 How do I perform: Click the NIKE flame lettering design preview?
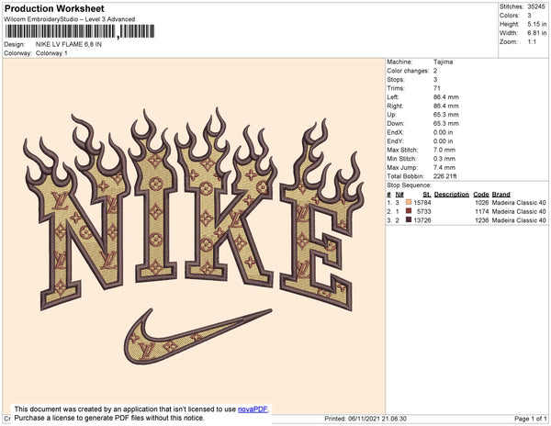click(x=195, y=209)
